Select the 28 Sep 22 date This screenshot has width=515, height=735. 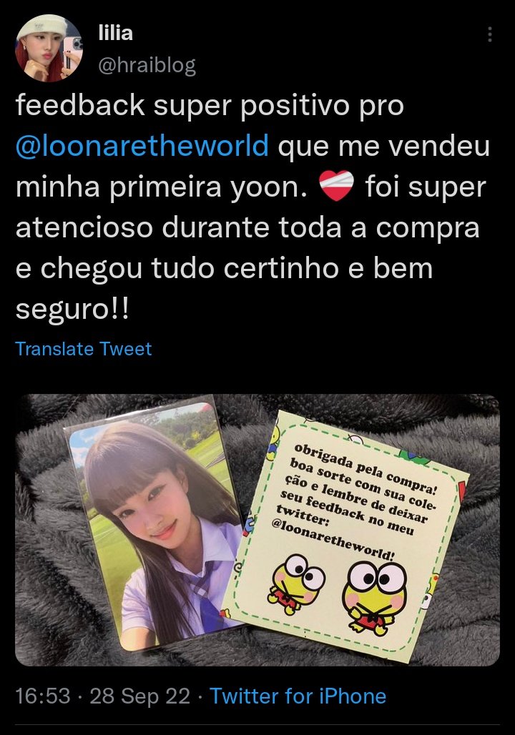[x=139, y=696]
